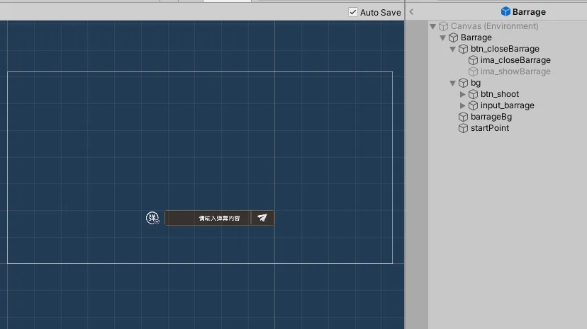Click the btn_closeBarrage cube icon
Screen dimensions: 587x329
tap(463, 49)
